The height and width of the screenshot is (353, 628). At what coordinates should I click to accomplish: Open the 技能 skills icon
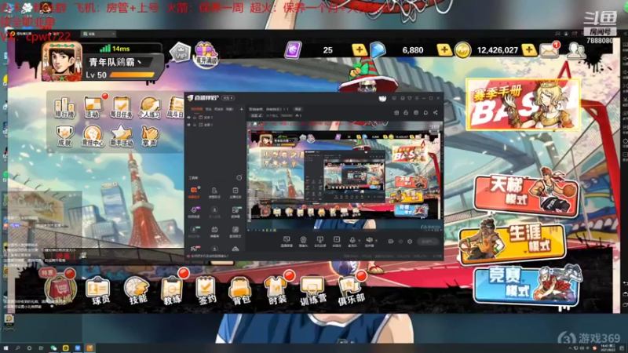(137, 290)
